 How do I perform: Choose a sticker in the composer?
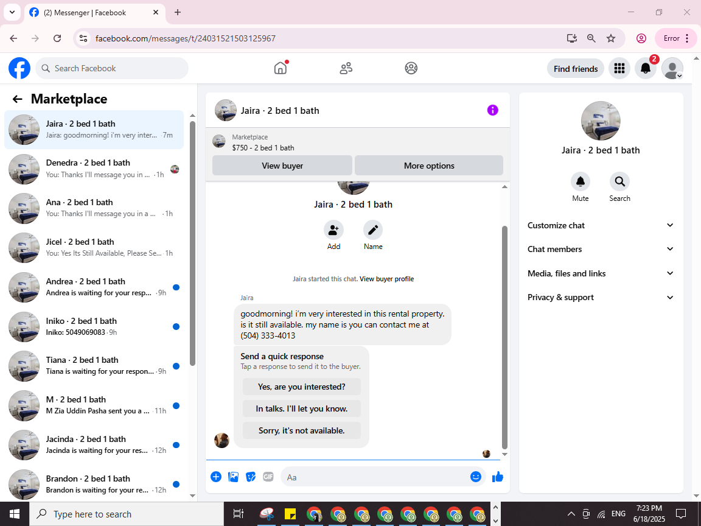tap(251, 477)
